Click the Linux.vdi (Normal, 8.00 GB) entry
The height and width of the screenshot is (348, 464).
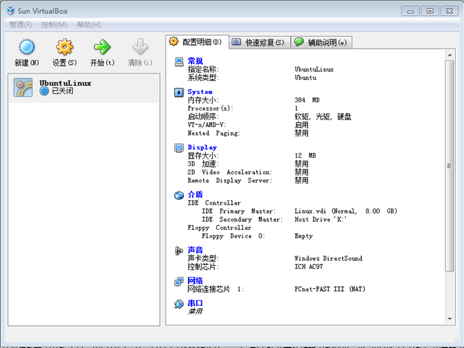pyautogui.click(x=346, y=211)
